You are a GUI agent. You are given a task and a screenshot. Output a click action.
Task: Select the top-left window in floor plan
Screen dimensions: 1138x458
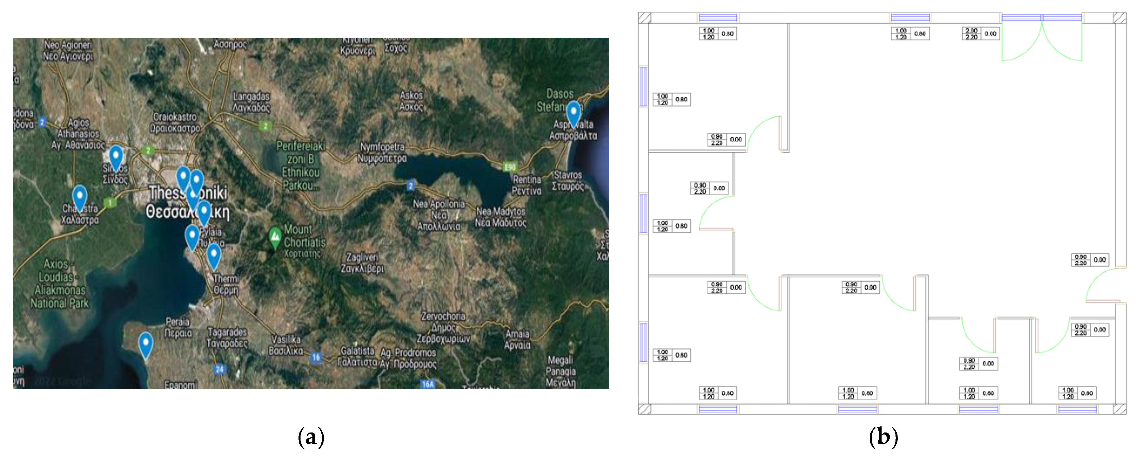point(717,18)
